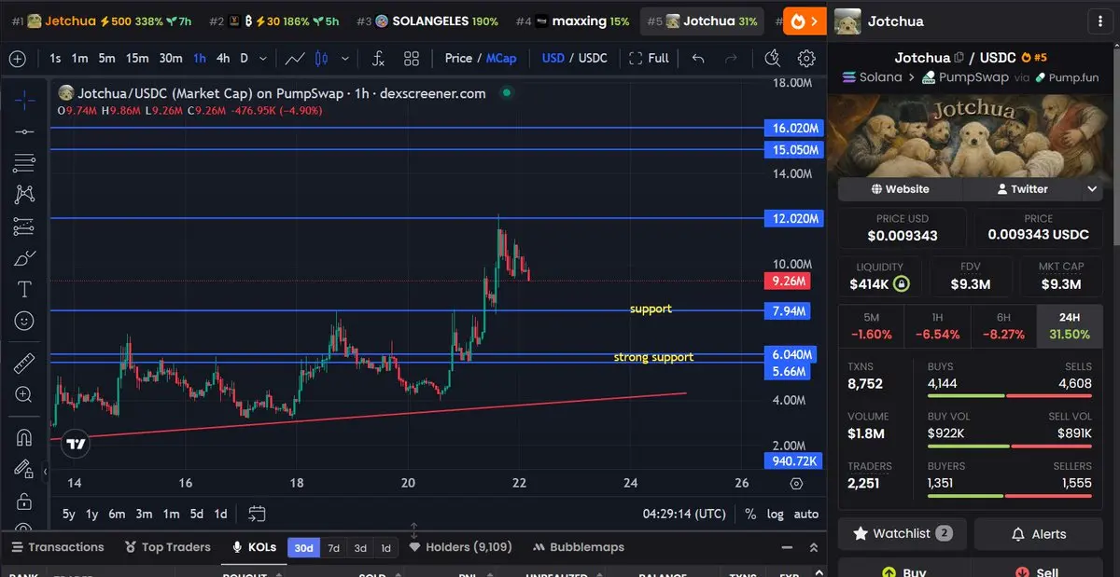1120x577 pixels.
Task: Open the chart axis settings icon
Action: pos(796,484)
